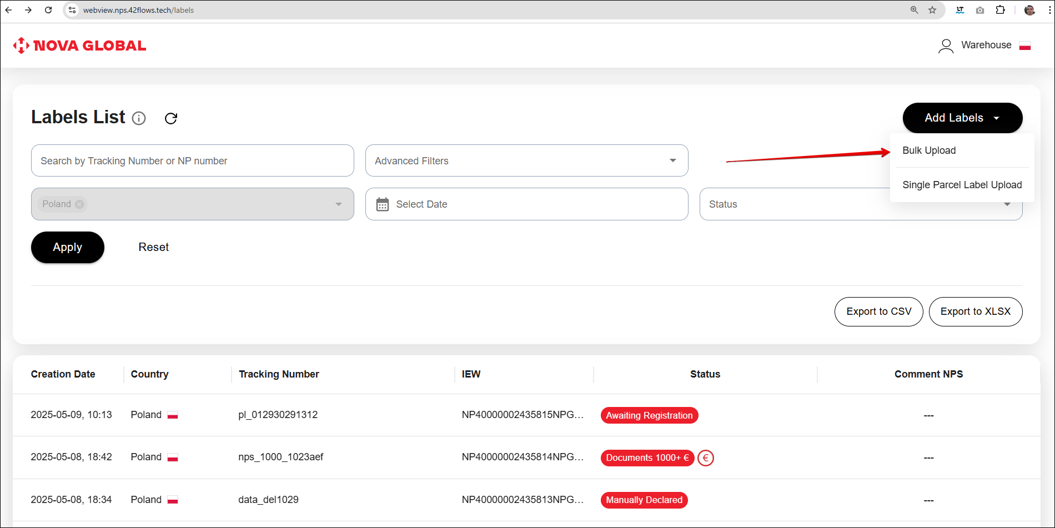
Task: Open the browser extensions puzzle icon
Action: pos(1000,10)
